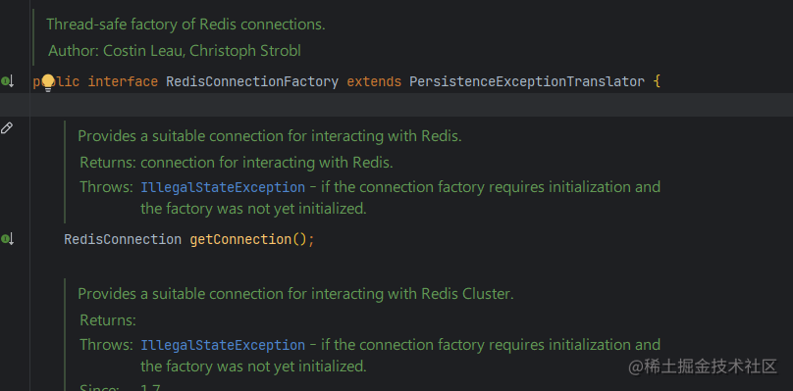Click the "connection for interacting with Redis" Returns text
Viewport: 793px width, 391px height.
(x=267, y=163)
